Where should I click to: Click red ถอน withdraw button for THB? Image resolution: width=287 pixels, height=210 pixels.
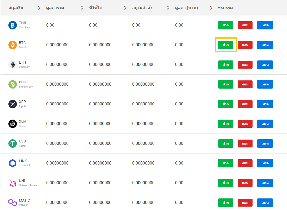click(x=245, y=25)
